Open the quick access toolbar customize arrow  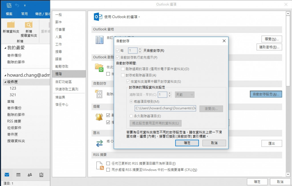click(x=25, y=6)
